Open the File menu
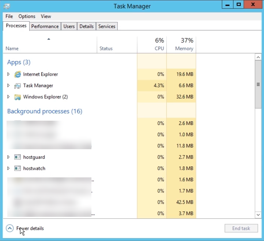 tap(9, 16)
